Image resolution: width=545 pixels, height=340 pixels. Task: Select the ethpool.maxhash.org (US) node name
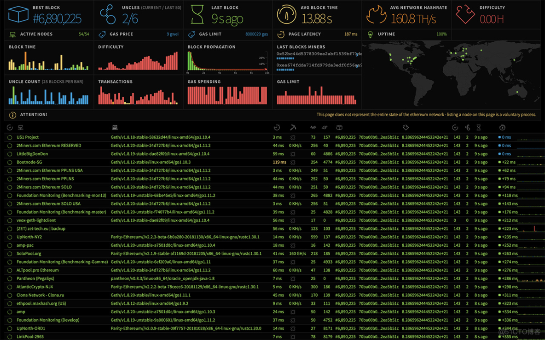click(x=41, y=304)
